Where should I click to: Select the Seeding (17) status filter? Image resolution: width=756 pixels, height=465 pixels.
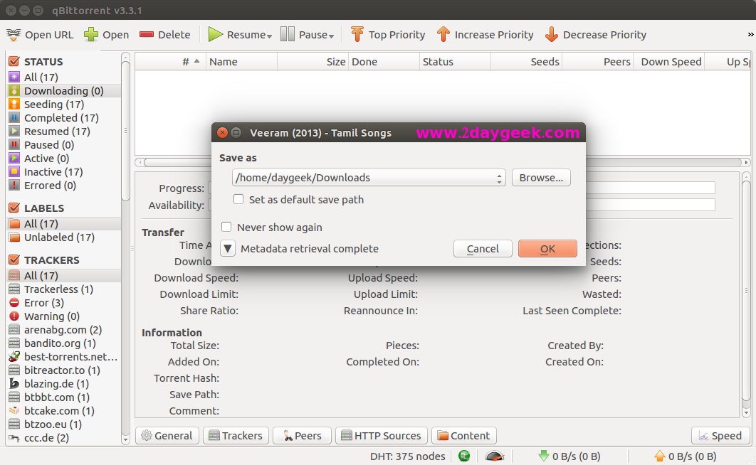tap(63, 105)
